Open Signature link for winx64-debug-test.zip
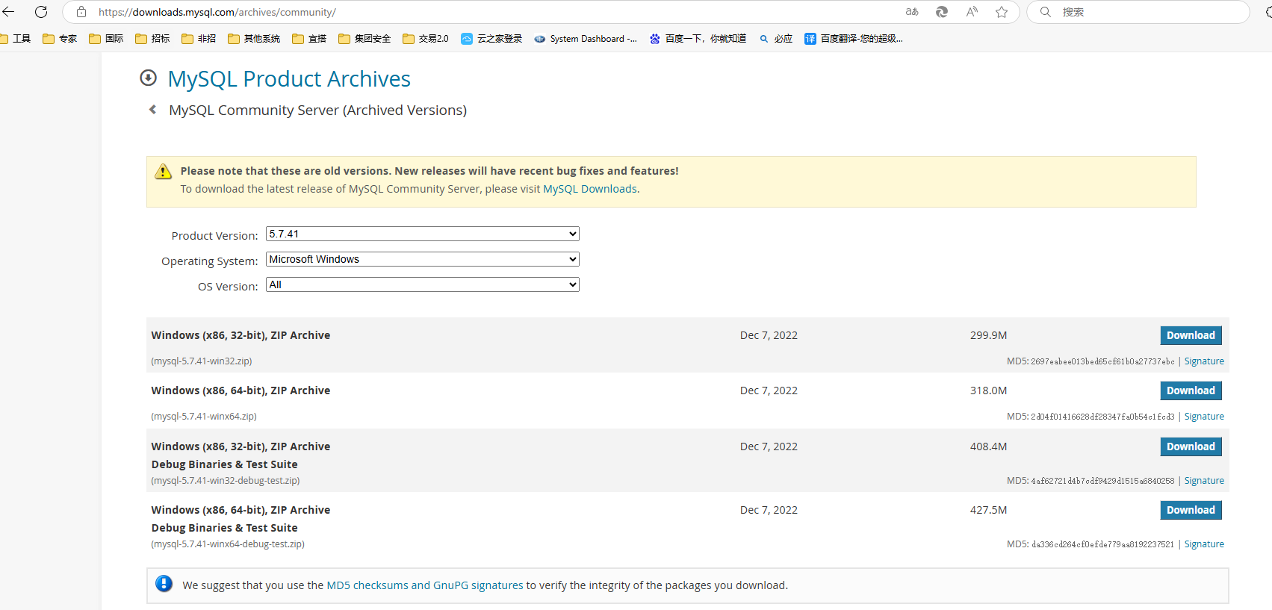The image size is (1272, 610). point(1204,544)
